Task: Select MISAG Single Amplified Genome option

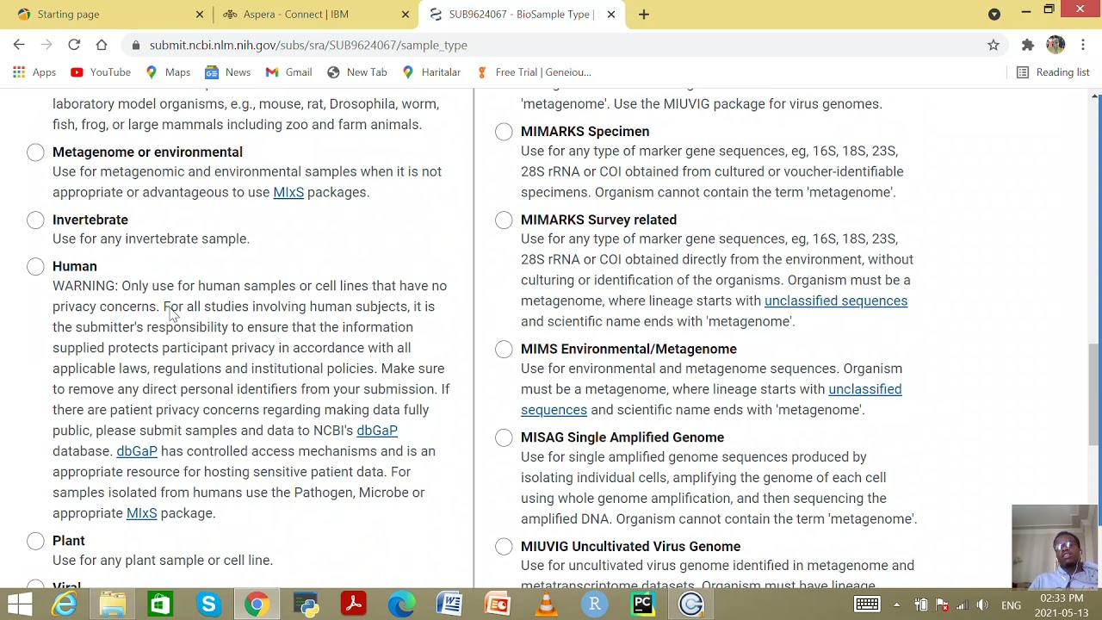Action: 504,437
